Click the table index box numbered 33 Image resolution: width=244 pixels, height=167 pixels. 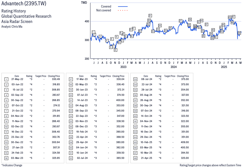pyautogui.click(x=135, y=79)
